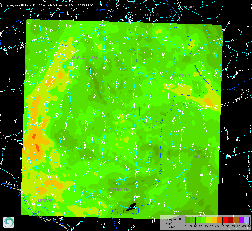
Task: Click the uppercase FONYÓD town label
Action: click(x=238, y=90)
